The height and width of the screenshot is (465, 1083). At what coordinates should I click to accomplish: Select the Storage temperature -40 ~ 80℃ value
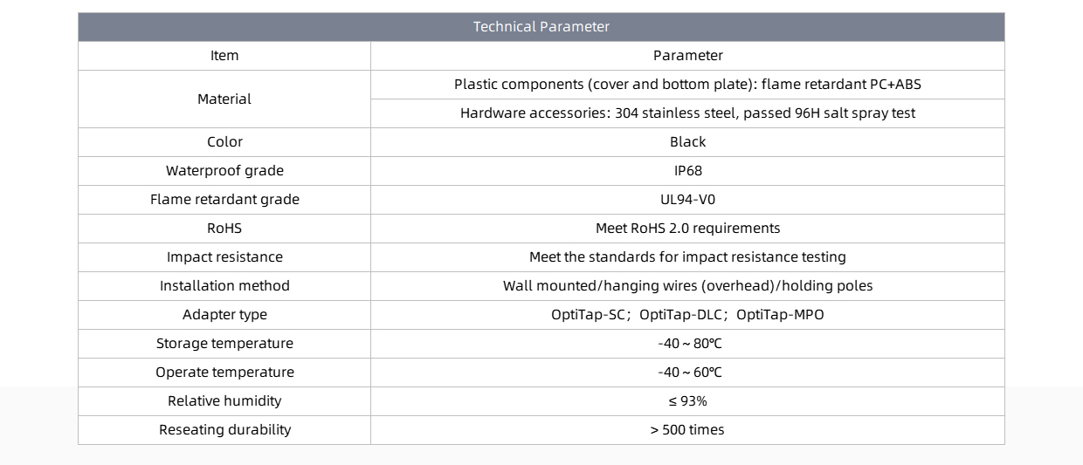click(x=690, y=344)
